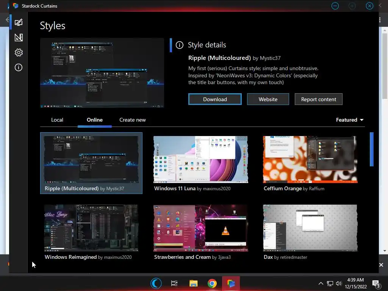Select the Windows 11 Luna style thumbnail
Viewport: 388px width, 291px height.
coord(201,159)
